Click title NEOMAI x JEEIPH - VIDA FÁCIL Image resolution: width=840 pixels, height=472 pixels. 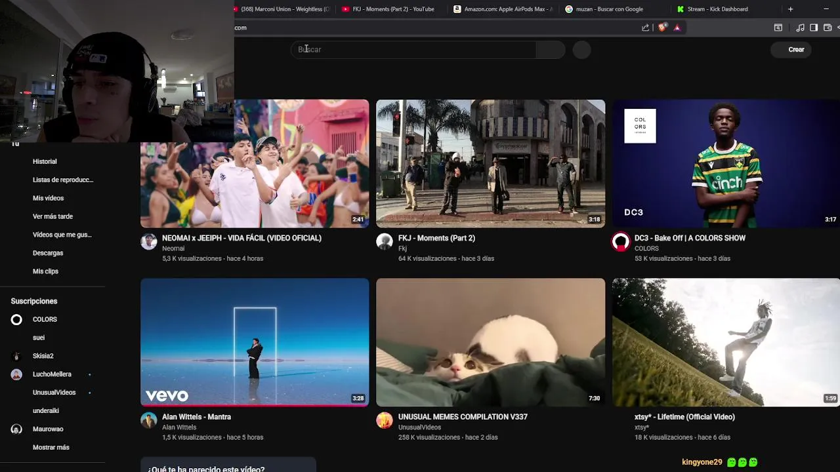click(241, 238)
